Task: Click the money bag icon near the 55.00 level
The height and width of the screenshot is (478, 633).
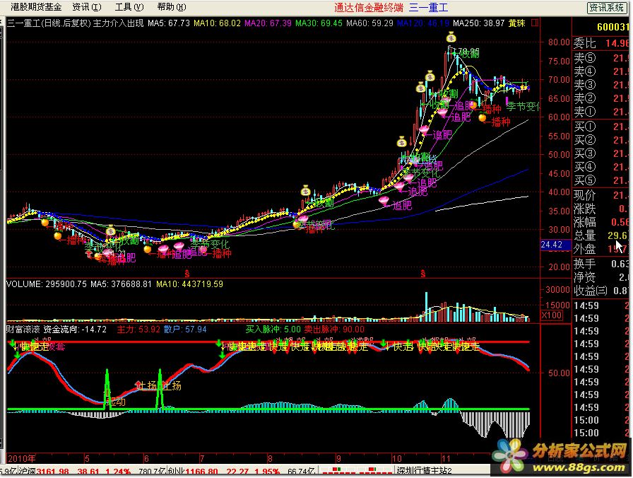Action: 402,142
